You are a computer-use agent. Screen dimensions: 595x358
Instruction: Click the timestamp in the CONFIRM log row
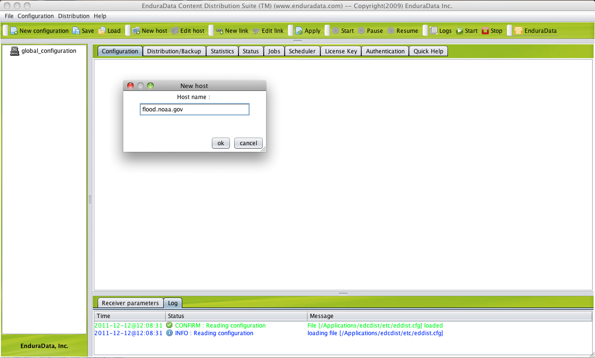pyautogui.click(x=129, y=326)
